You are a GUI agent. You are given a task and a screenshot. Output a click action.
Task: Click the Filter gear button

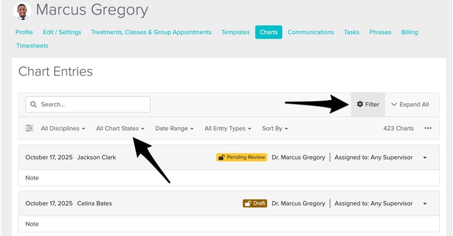pyautogui.click(x=368, y=104)
